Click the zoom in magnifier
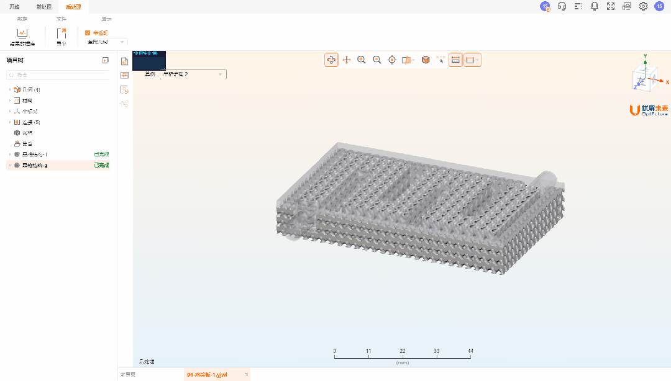The width and height of the screenshot is (671, 381). coord(362,60)
